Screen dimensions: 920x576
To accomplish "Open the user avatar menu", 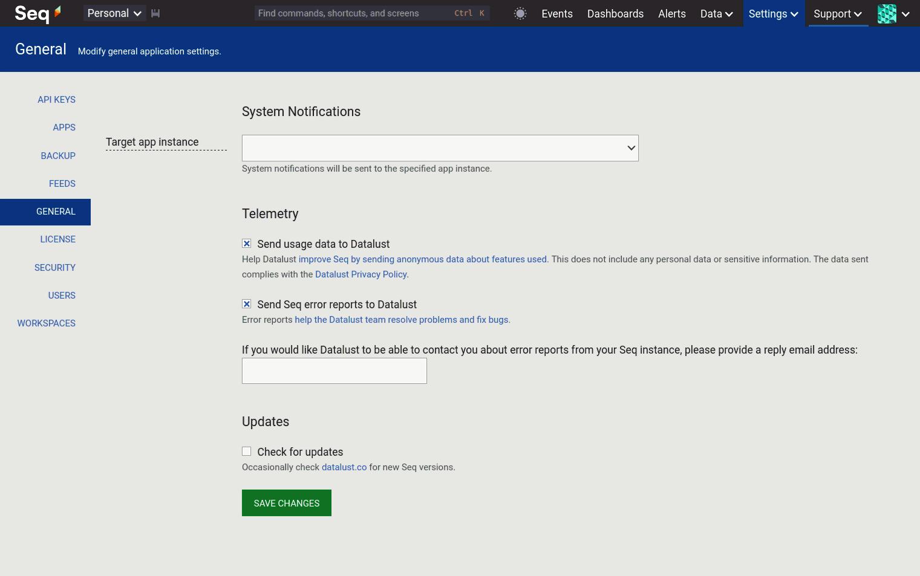I will 893,13.
